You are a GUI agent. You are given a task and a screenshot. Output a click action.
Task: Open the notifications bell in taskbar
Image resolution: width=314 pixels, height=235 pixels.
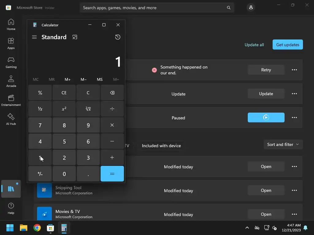(306, 228)
